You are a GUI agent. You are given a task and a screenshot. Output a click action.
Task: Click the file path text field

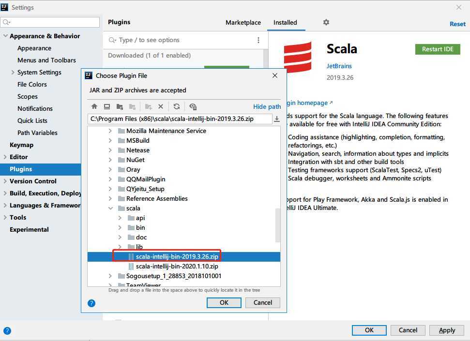click(x=180, y=119)
